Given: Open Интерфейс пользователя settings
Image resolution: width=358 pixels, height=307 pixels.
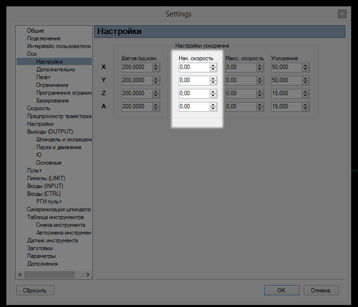Looking at the screenshot, I should point(59,46).
